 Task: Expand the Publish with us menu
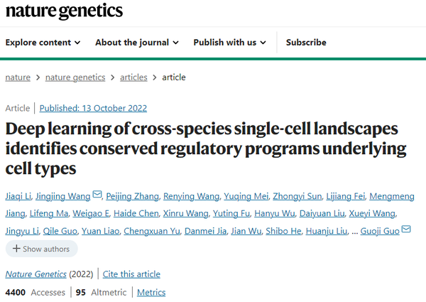point(229,43)
